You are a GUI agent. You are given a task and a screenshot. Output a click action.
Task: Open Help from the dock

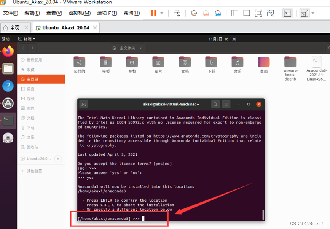click(8, 86)
